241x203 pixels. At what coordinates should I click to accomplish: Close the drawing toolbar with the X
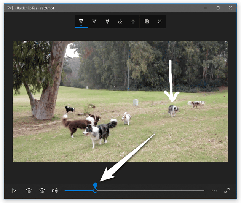tap(160, 21)
